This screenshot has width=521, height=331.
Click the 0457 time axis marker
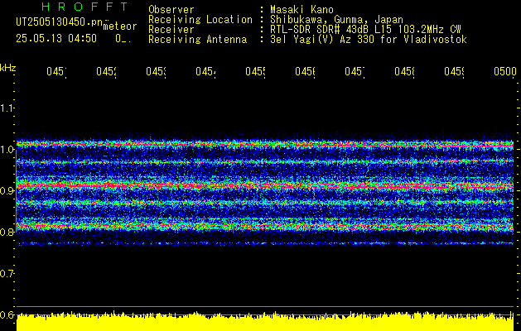click(355, 72)
